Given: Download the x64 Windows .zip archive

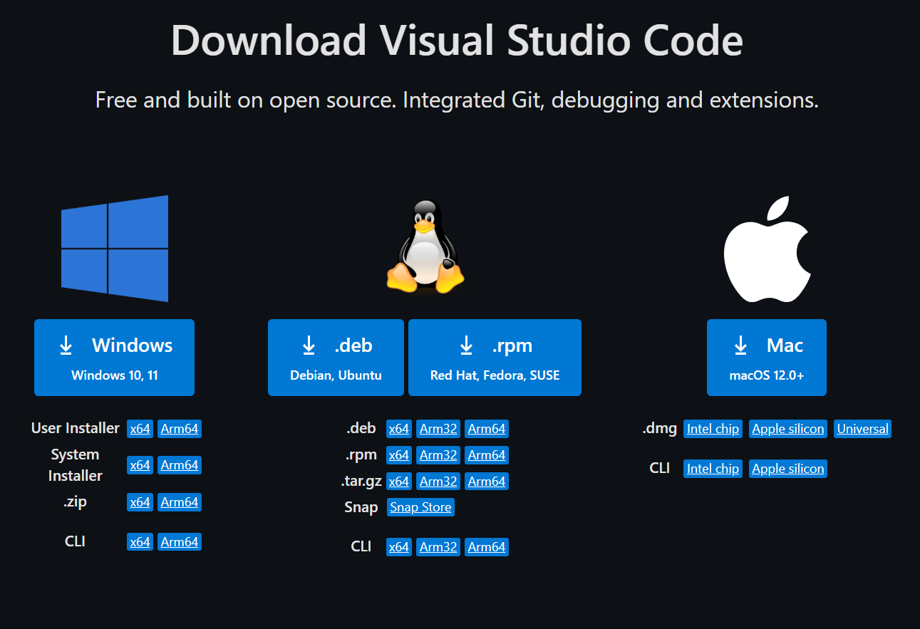Looking at the screenshot, I should pyautogui.click(x=140, y=501).
